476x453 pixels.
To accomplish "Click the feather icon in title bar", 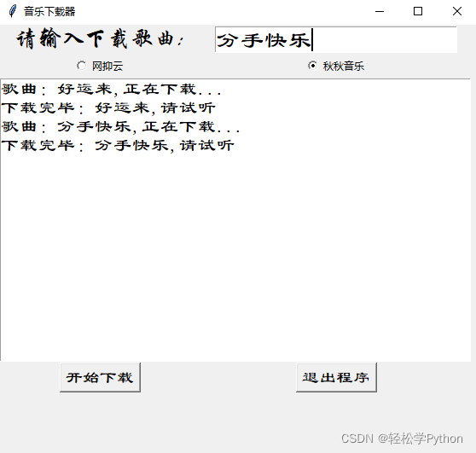I will 13,12.
